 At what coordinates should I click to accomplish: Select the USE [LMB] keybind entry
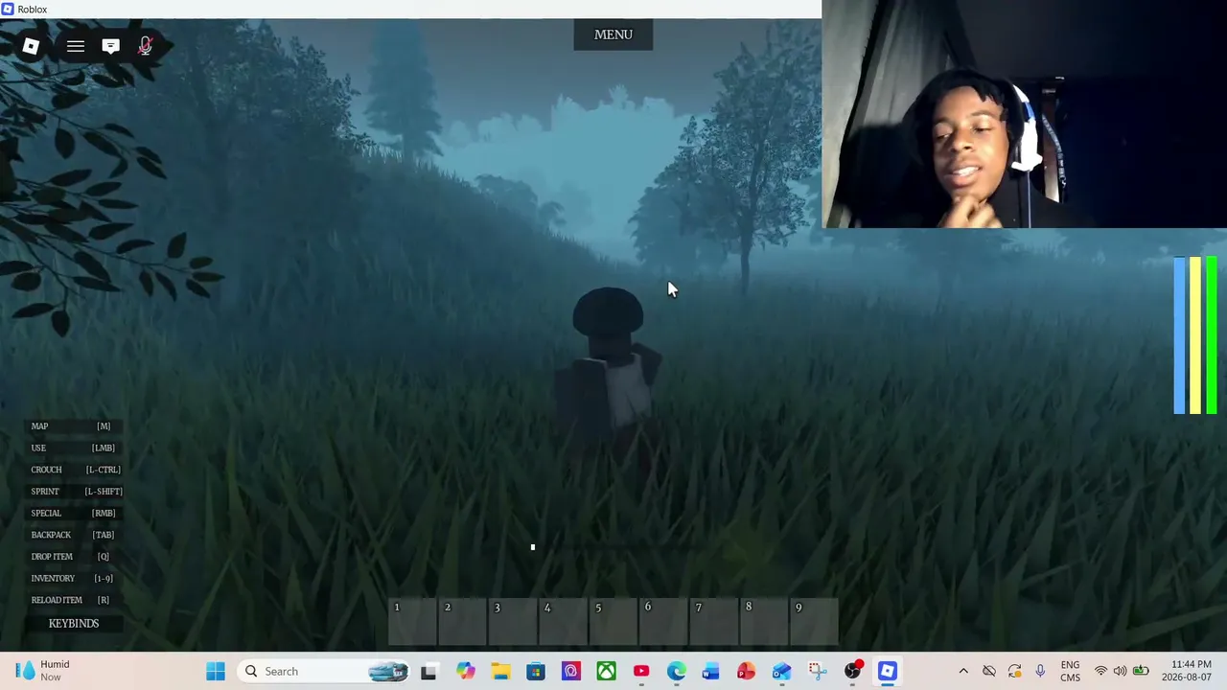(73, 448)
